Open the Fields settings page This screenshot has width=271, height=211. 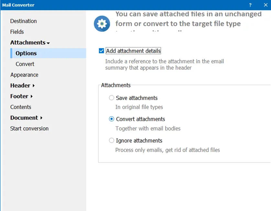[17, 32]
